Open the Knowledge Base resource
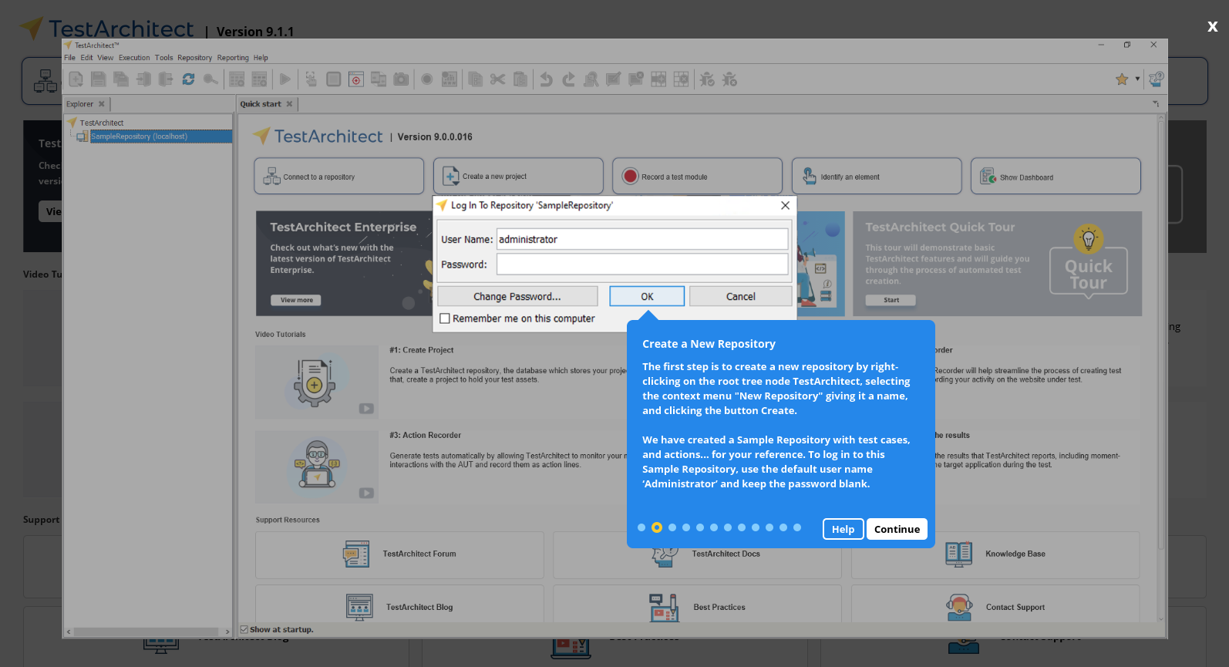The height and width of the screenshot is (667, 1229). pyautogui.click(x=995, y=554)
